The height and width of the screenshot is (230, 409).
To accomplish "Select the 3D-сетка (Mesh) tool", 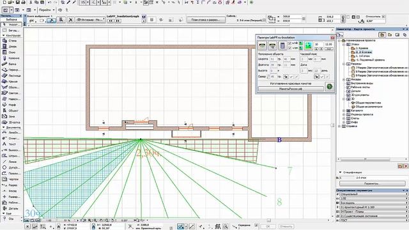I will click(10, 122).
